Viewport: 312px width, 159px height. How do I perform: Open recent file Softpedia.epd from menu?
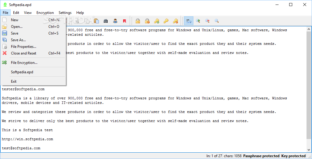click(x=33, y=72)
